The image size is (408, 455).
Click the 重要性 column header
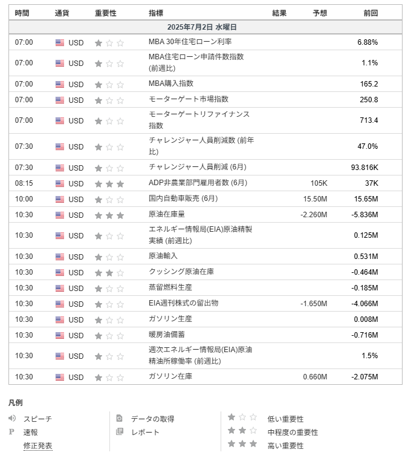click(x=106, y=13)
